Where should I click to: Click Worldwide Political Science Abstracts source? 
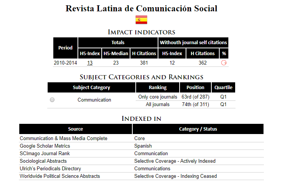coord(60,176)
